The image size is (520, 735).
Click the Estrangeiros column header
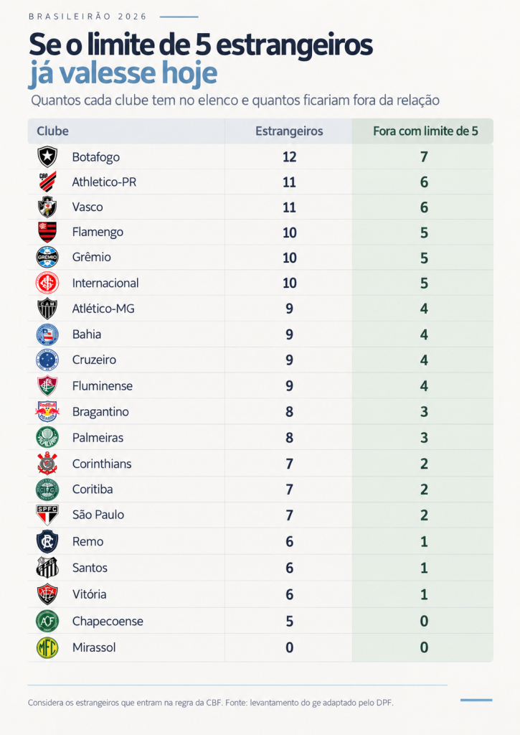point(289,131)
